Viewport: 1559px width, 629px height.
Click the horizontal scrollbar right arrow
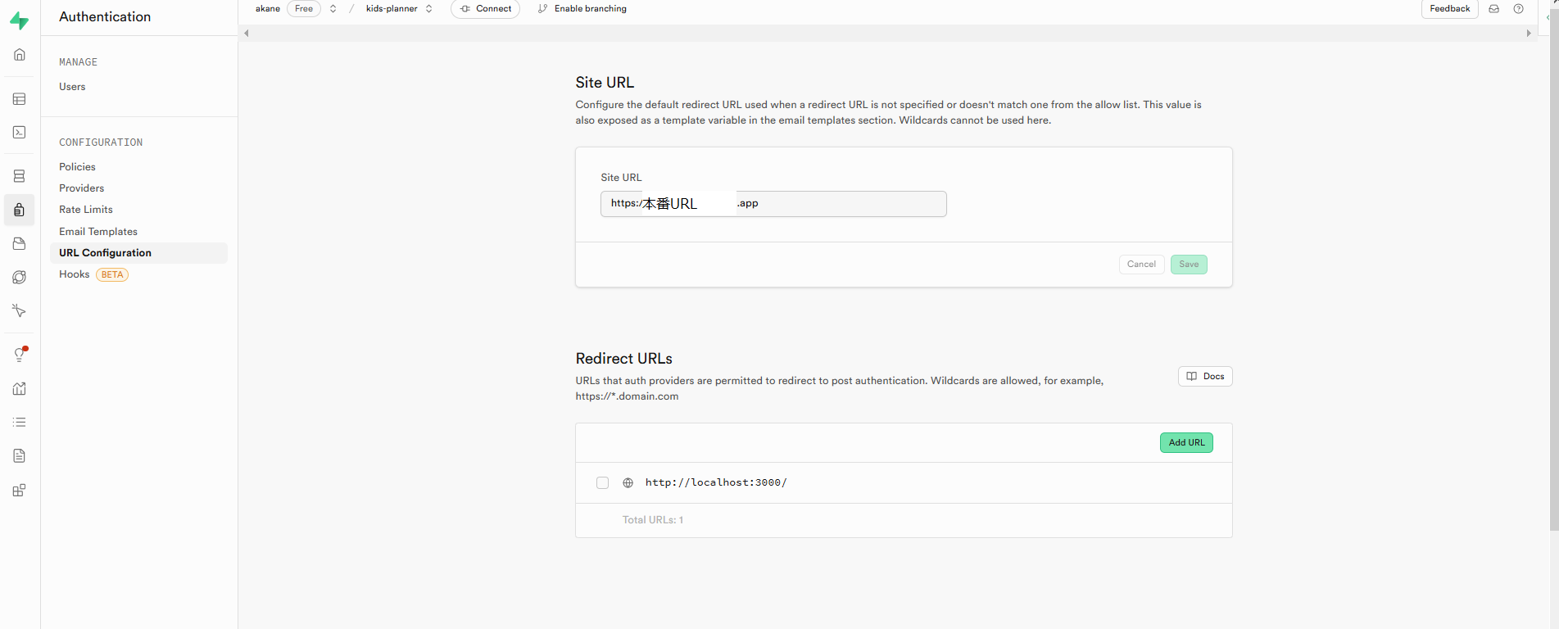(1529, 34)
